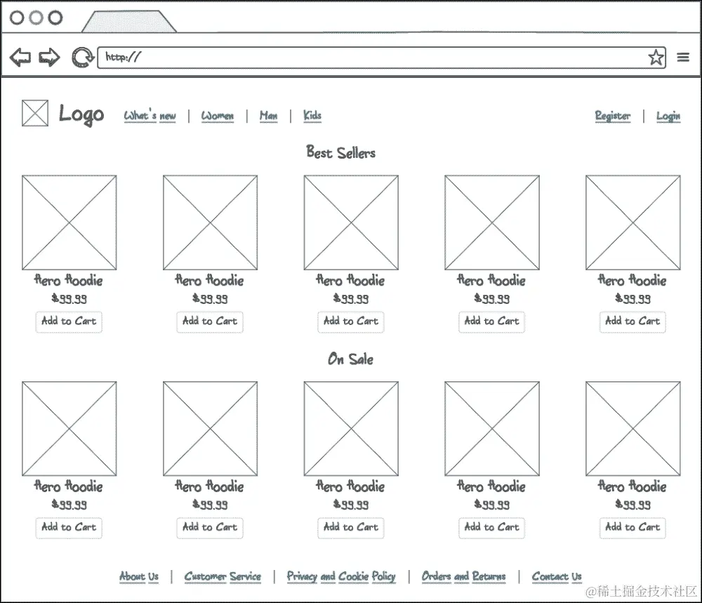
Task: Open the Orders and Returns link
Action: [463, 576]
